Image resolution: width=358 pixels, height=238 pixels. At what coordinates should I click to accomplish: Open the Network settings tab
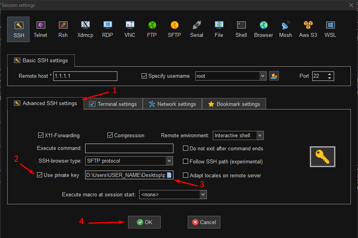click(172, 104)
